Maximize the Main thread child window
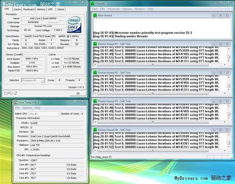The height and width of the screenshot is (184, 235). click(x=220, y=15)
